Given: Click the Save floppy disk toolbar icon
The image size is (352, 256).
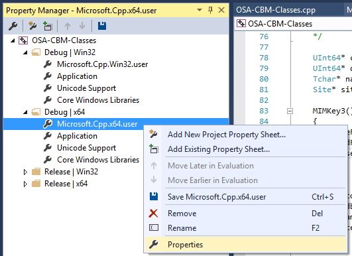Looking at the screenshot, I should click(x=102, y=26).
